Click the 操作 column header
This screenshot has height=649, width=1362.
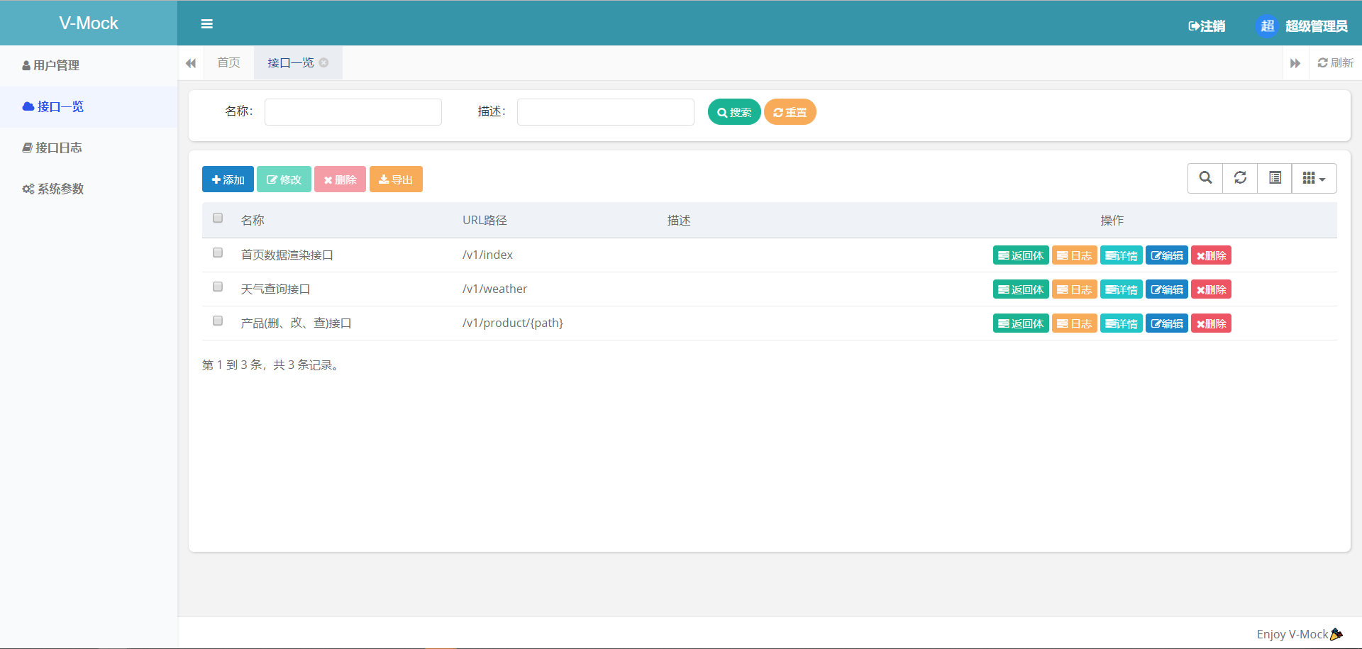[x=1112, y=221]
